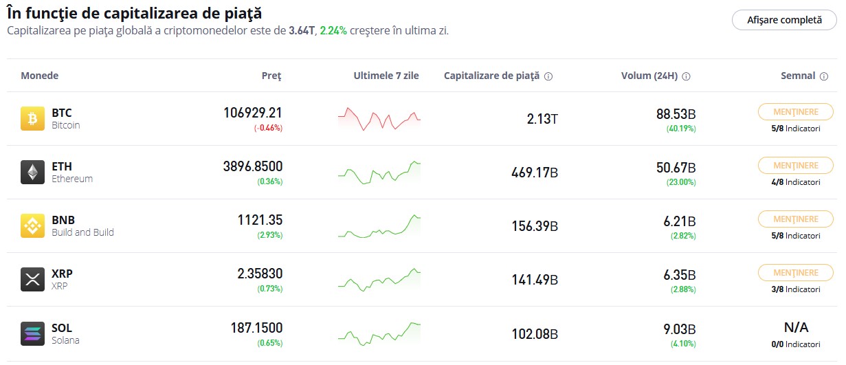Click the Solana logo icon
846x365 pixels.
point(32,333)
